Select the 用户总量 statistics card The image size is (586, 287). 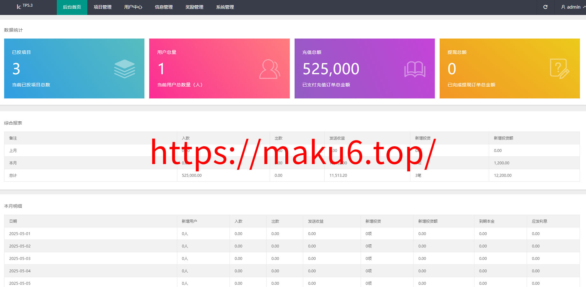[219, 68]
